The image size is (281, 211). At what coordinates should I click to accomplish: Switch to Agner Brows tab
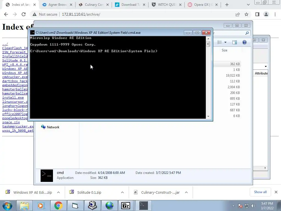tap(57, 5)
